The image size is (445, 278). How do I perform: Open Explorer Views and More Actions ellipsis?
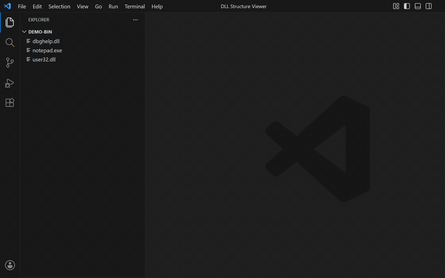coord(135,20)
